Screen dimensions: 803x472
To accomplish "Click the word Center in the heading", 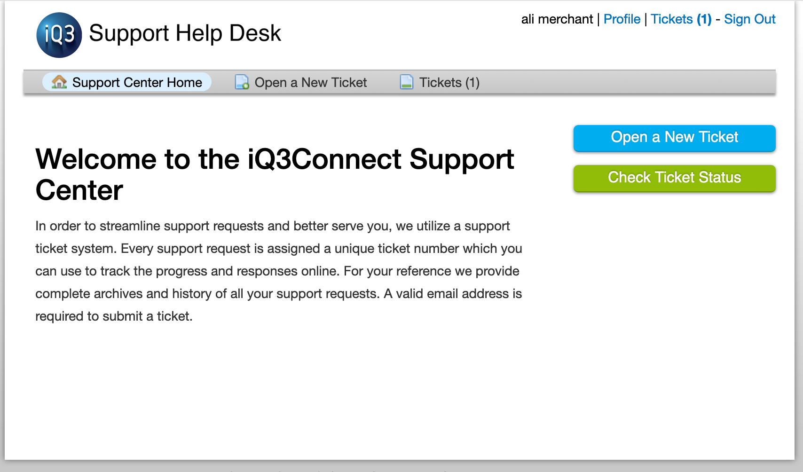I will point(79,190).
